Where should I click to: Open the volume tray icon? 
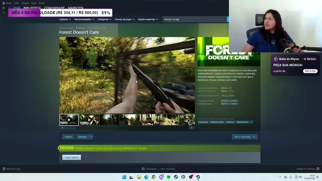(x=300, y=177)
